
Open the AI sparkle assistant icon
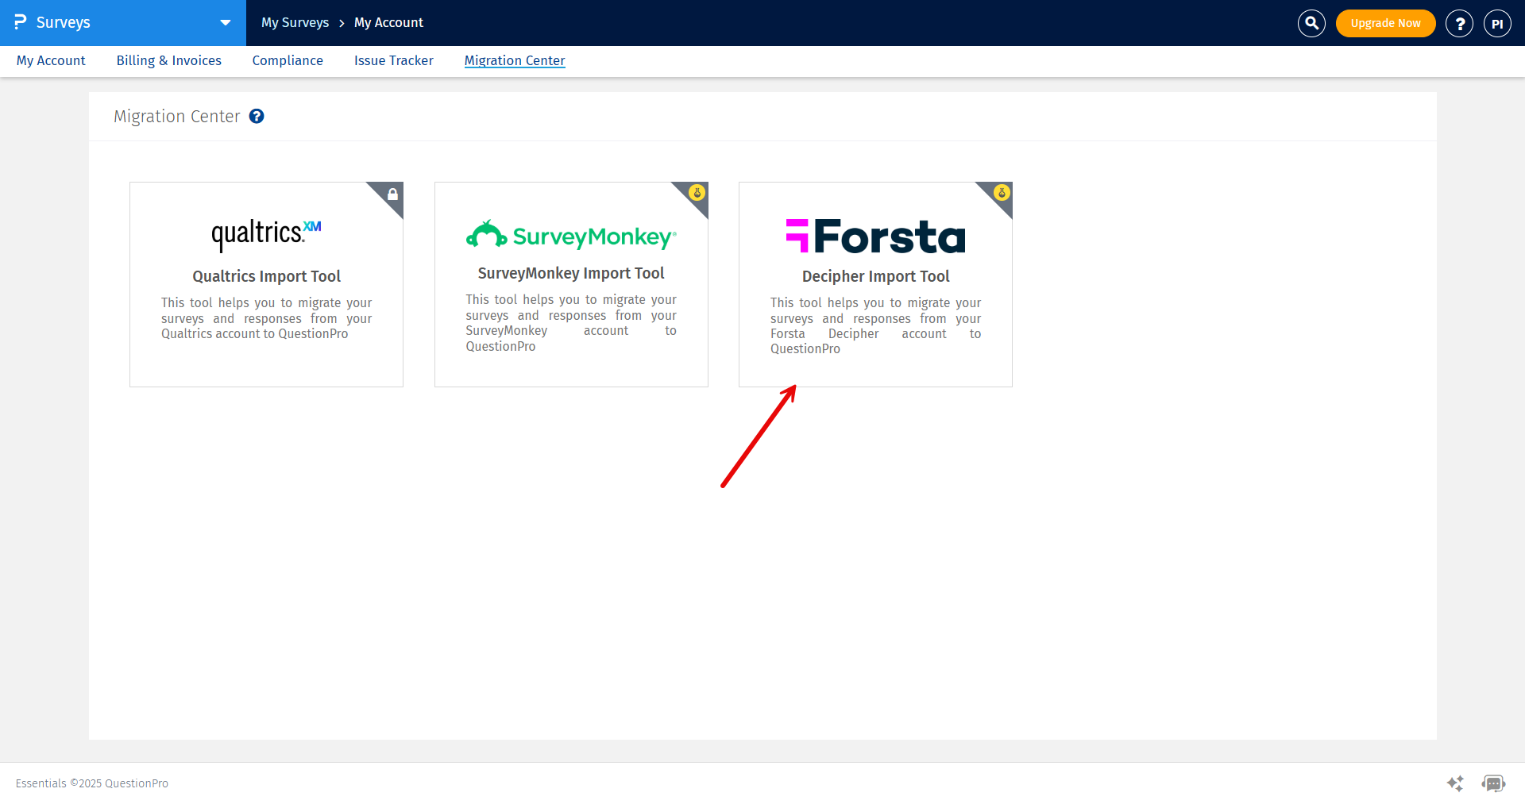tap(1455, 783)
